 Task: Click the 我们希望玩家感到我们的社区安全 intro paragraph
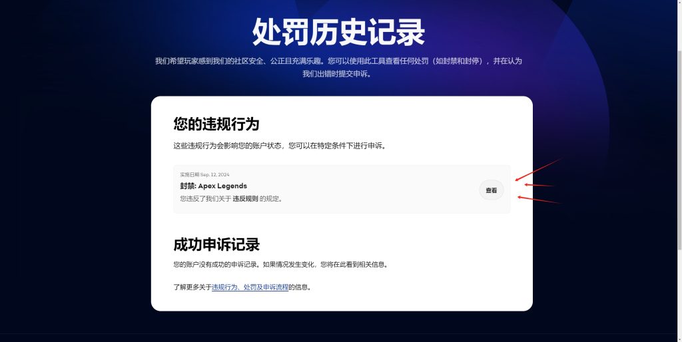tap(338, 67)
